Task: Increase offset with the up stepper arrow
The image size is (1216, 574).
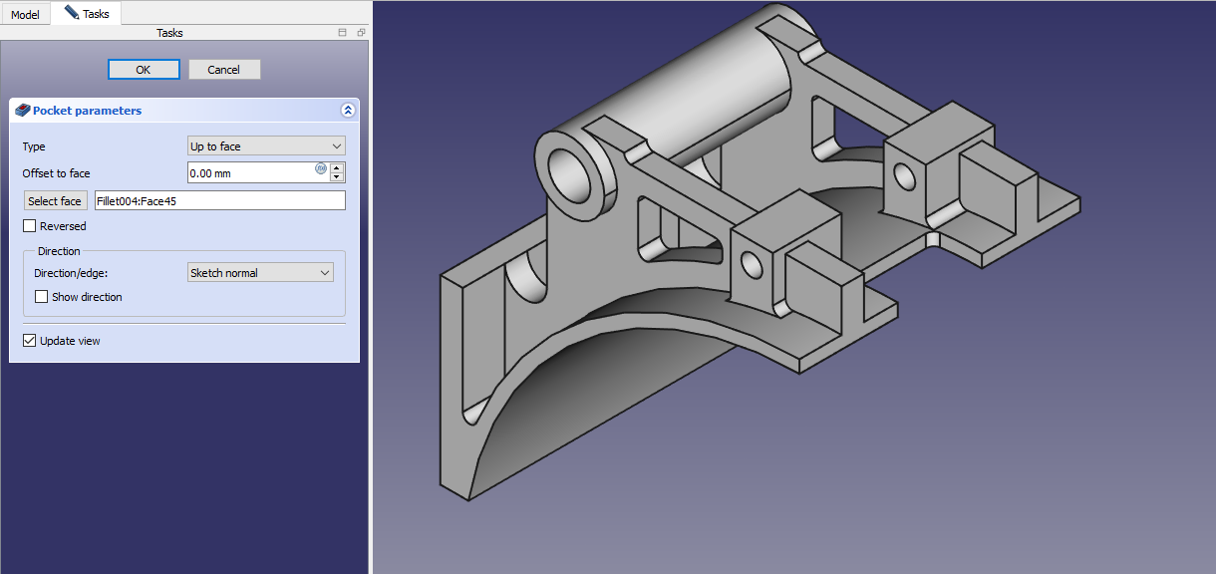Action: tap(337, 167)
